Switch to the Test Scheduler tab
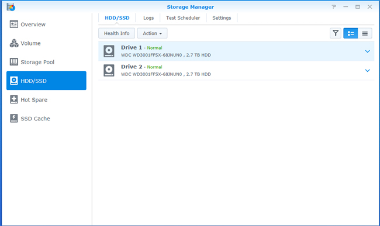The height and width of the screenshot is (226, 380). 183,18
